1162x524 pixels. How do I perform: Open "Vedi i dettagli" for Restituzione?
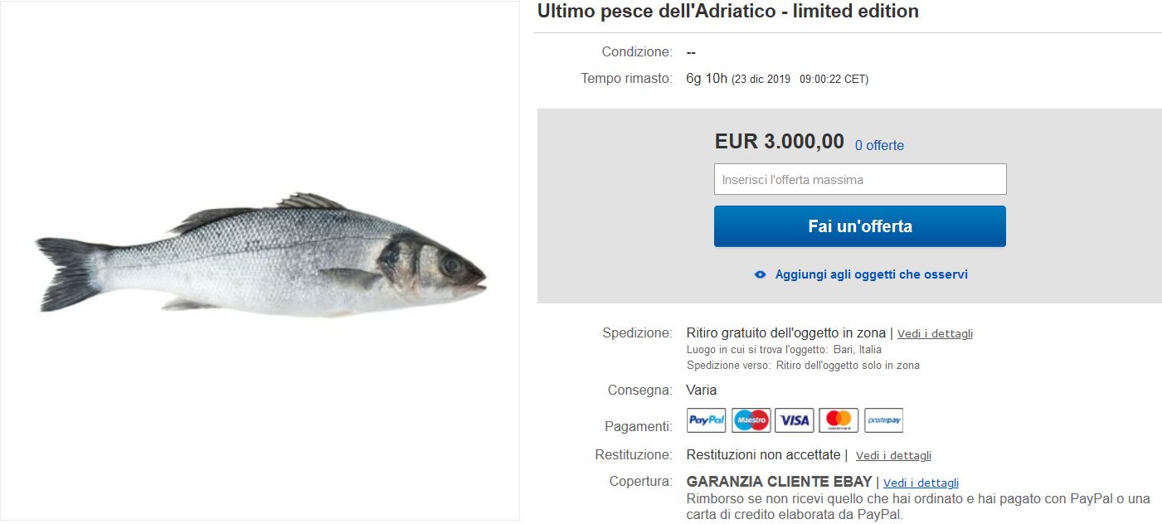pos(893,456)
